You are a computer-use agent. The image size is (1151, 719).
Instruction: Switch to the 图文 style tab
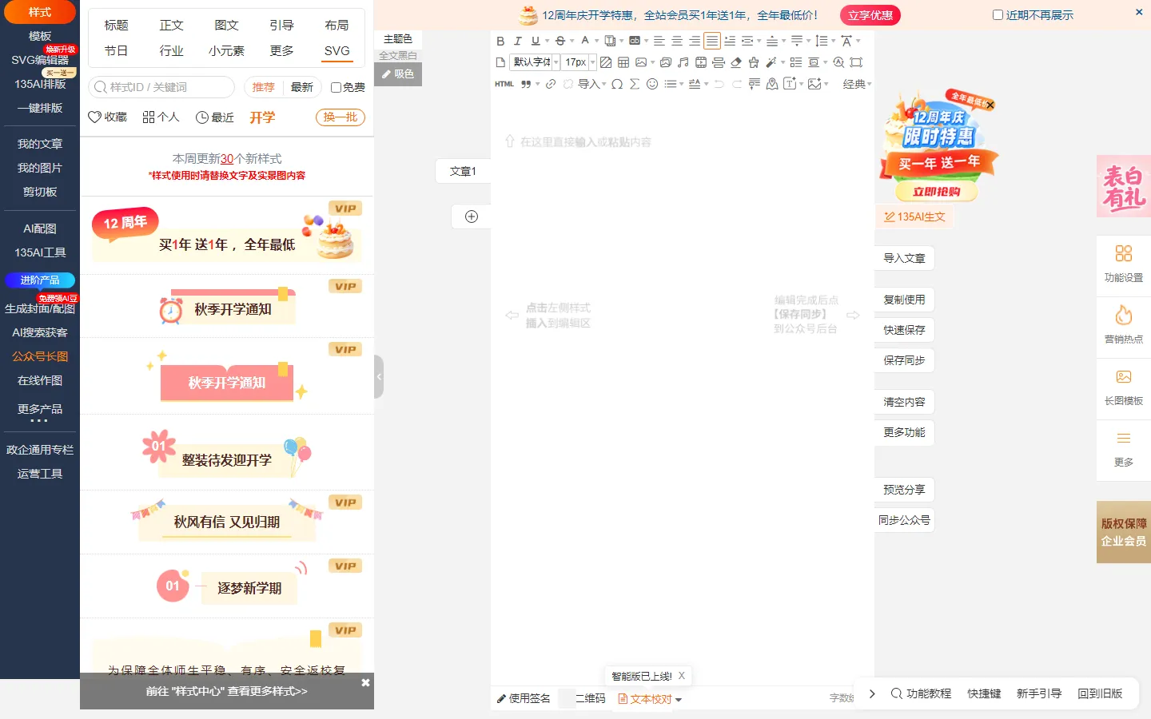(226, 26)
